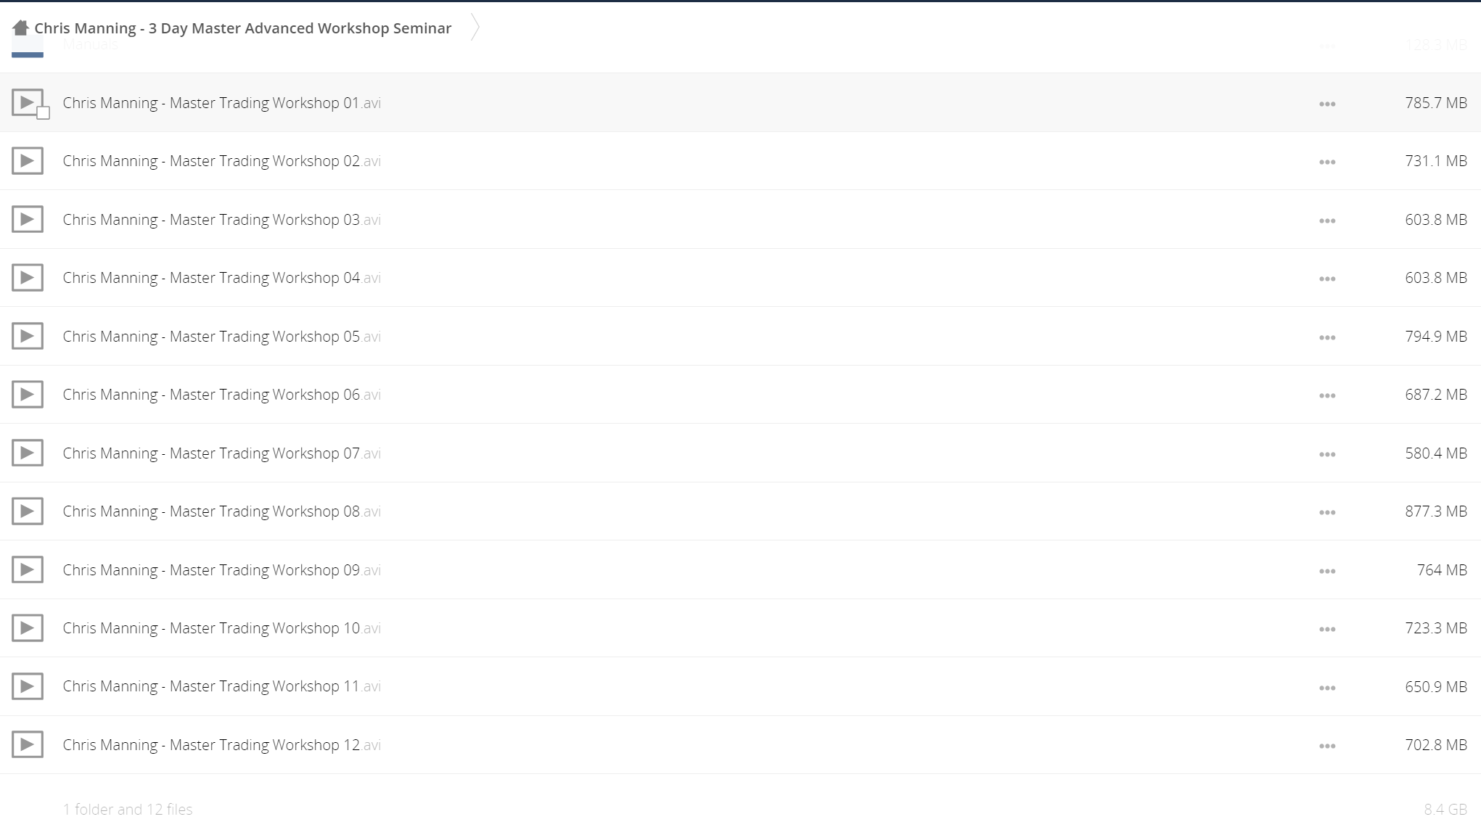Viewport: 1481px width, 835px height.
Task: Click the video icon for Workshop 03.avi
Action: pos(28,219)
